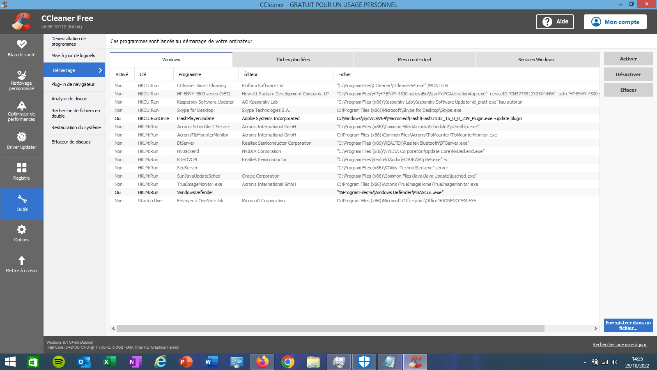
Task: Open Options gear section
Action: tap(21, 235)
